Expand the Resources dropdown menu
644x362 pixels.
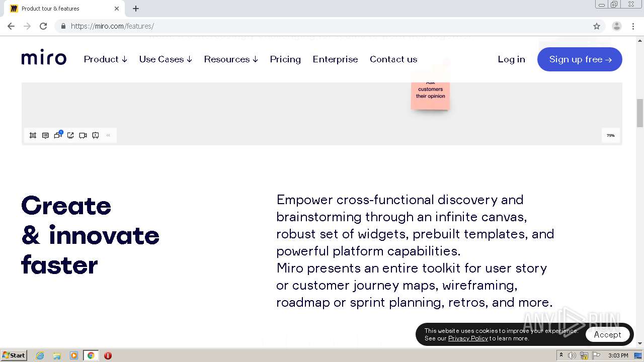tap(231, 59)
